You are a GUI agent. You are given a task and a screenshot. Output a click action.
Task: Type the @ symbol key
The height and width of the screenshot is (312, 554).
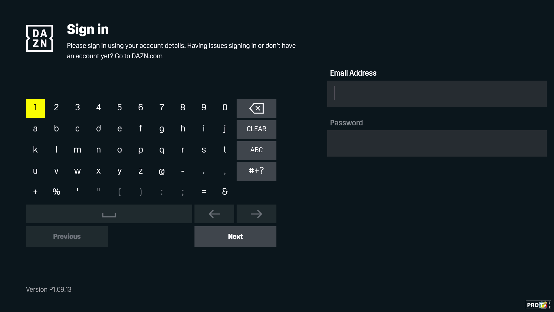(x=162, y=171)
